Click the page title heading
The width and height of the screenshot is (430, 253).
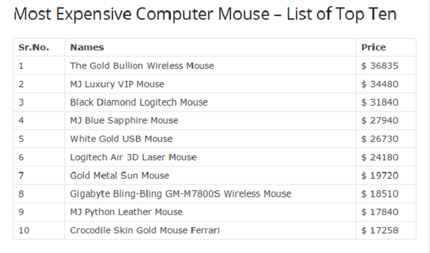point(205,14)
